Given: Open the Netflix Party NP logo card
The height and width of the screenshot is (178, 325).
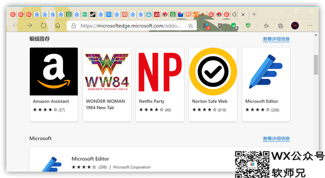Looking at the screenshot, I should point(160,71).
